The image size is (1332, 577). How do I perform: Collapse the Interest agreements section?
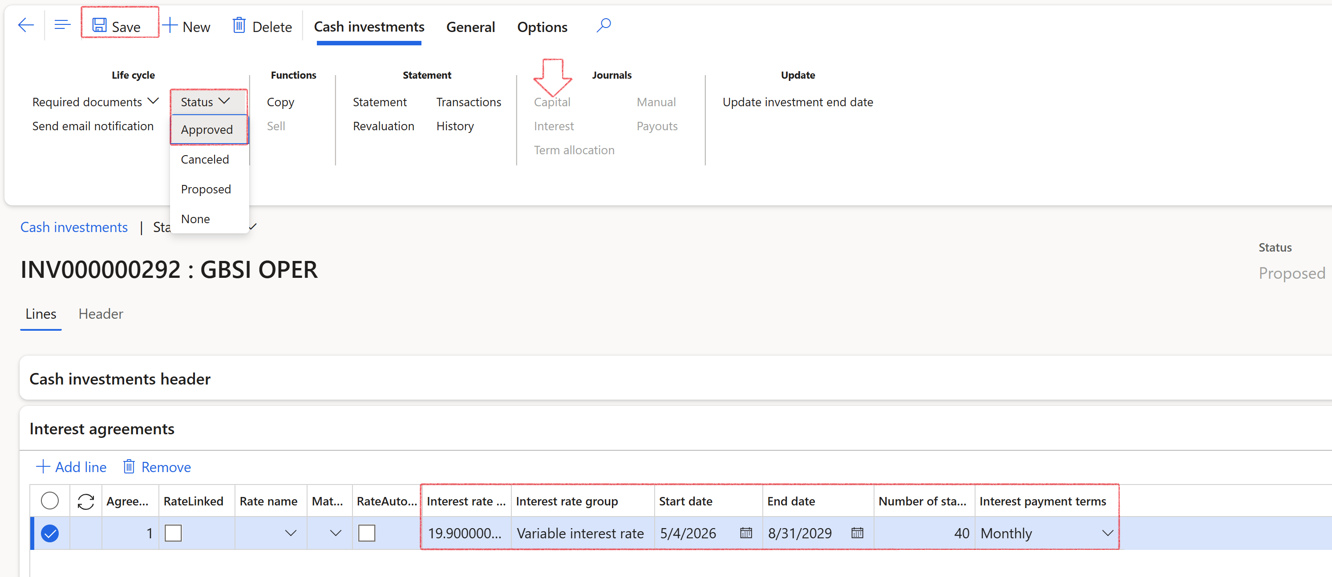tap(675, 428)
